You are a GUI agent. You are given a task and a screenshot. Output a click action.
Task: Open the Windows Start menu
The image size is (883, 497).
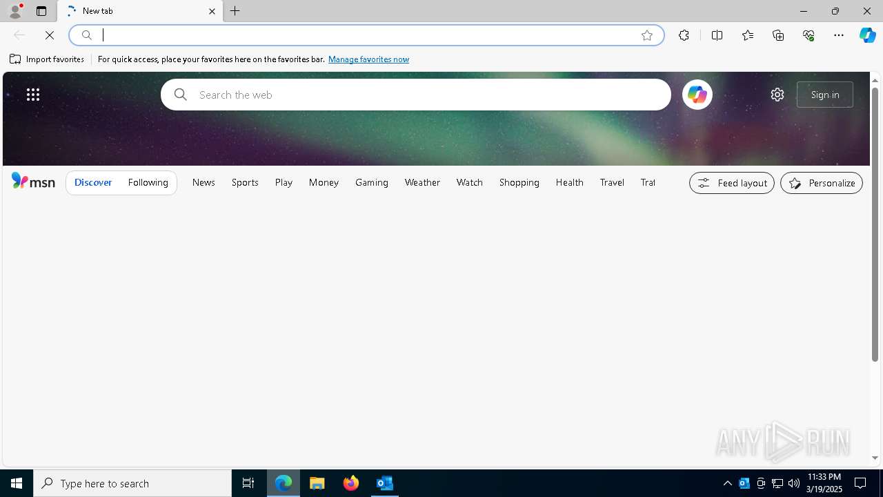point(17,483)
